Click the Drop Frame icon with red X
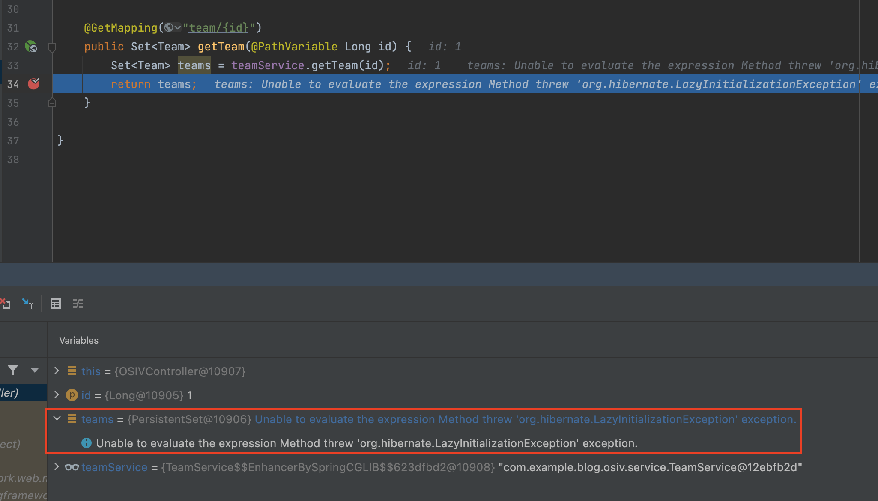 pos(6,304)
